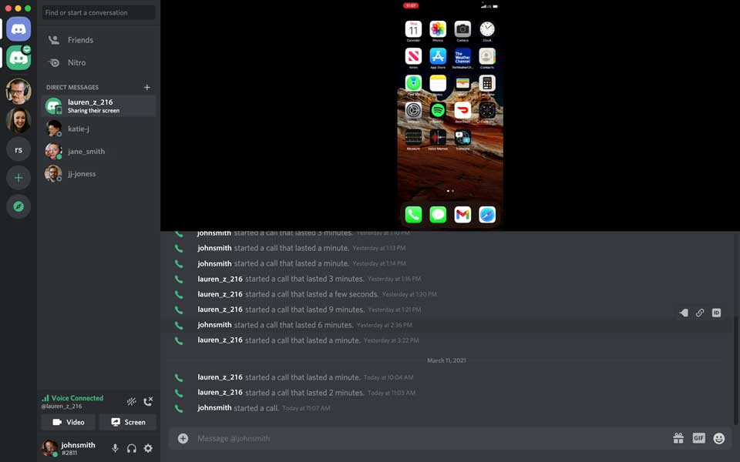Open User Settings with the gear icon

(148, 448)
